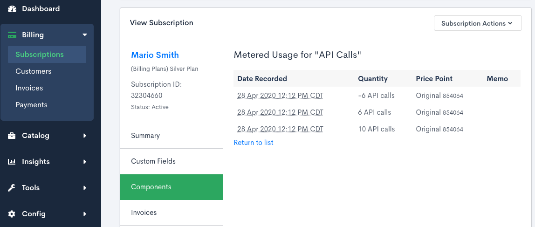The width and height of the screenshot is (535, 227).
Task: Click the Tools menu label
Action: 31,188
